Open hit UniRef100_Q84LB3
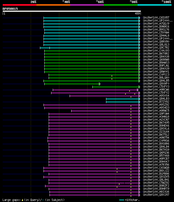This screenshot has width=174, height=202. coord(156,99)
